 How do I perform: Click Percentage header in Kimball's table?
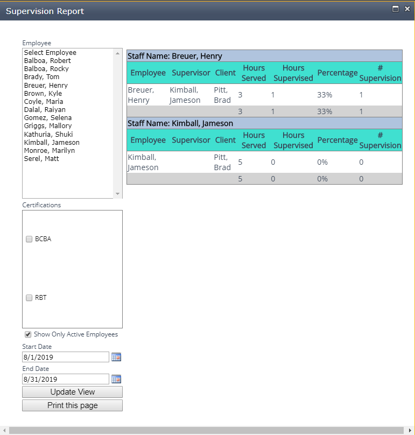[337, 140]
